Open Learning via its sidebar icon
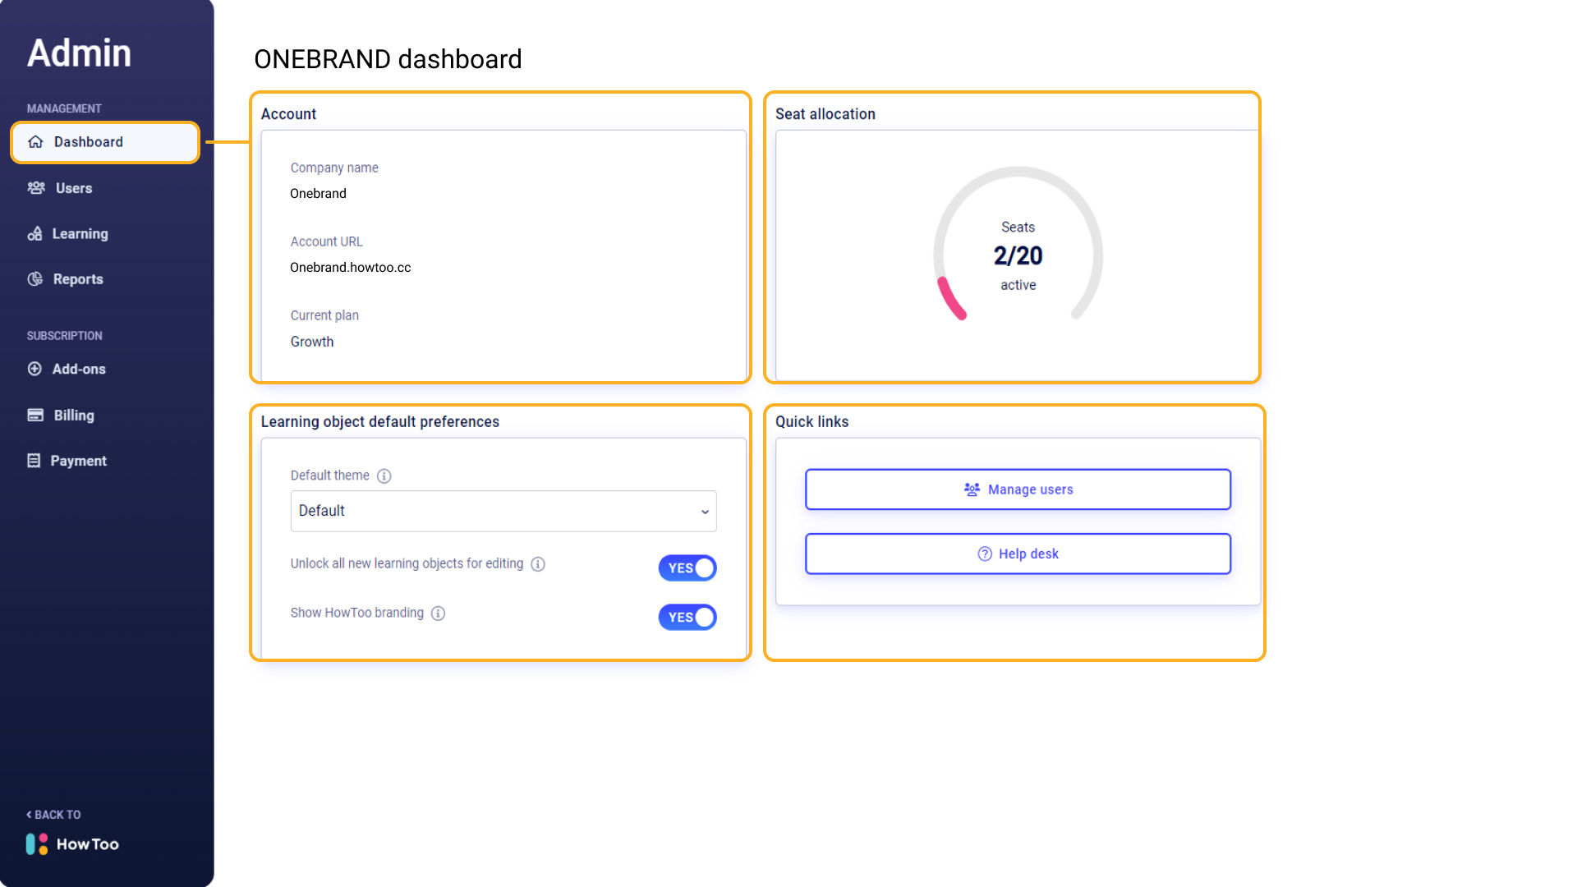 36,233
